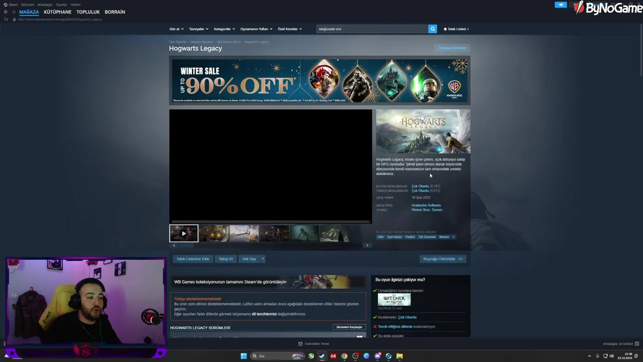This screenshot has width=643, height=362.
Task: Click the magnifier search button
Action: pyautogui.click(x=433, y=29)
